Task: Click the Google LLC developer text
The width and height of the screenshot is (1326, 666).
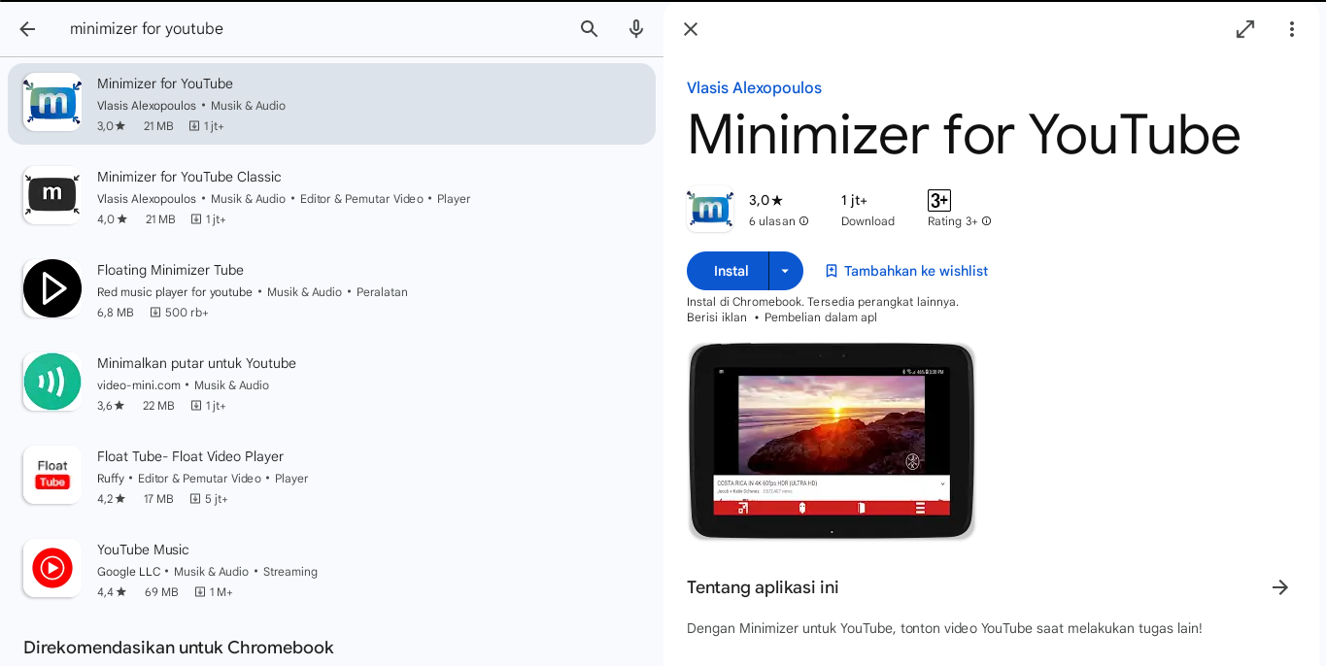Action: [128, 572]
